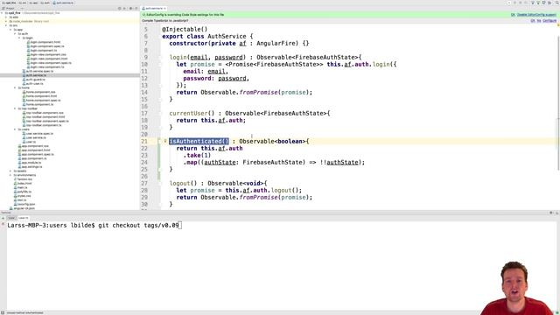Viewport: 560px width, 315px height.
Task: Click OK on the EditorConfig banner
Action: point(513,15)
